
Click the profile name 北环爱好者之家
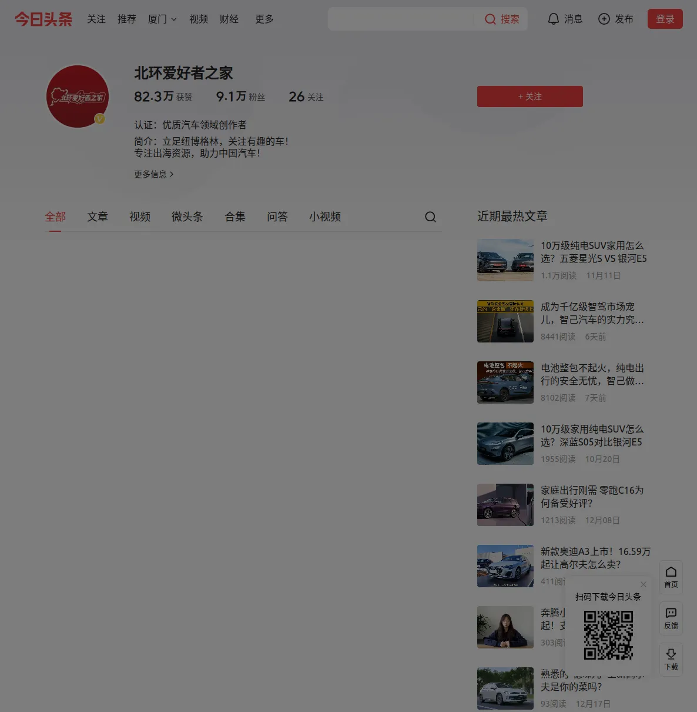(183, 73)
